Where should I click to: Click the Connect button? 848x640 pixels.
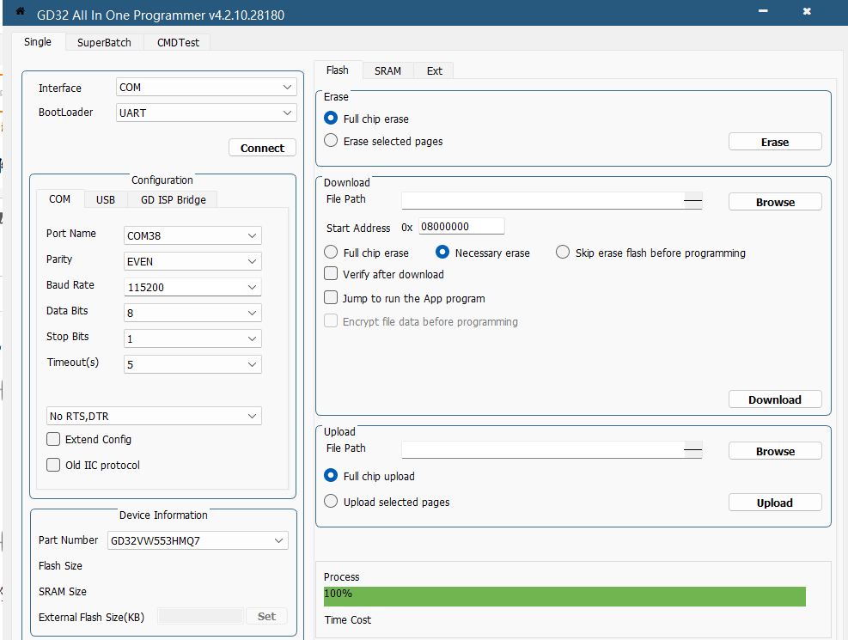tap(262, 148)
